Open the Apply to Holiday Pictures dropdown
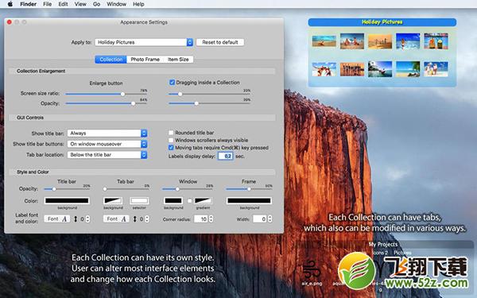The width and height of the screenshot is (477, 298). pyautogui.click(x=144, y=42)
